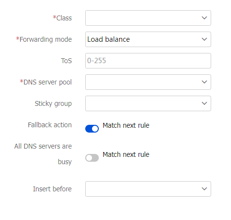Click the DNS server pool chevron arrow
The height and width of the screenshot is (220, 231).
pyautogui.click(x=204, y=82)
